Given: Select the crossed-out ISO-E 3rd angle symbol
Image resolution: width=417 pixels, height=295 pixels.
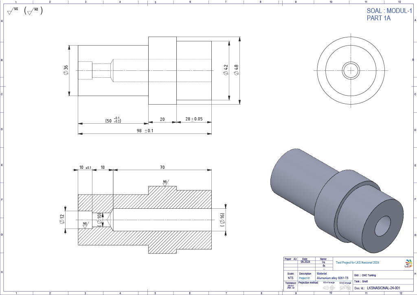Looking at the screenshot, I should click(345, 288).
